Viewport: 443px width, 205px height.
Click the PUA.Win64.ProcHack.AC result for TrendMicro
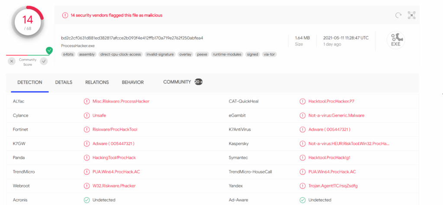tap(116, 172)
